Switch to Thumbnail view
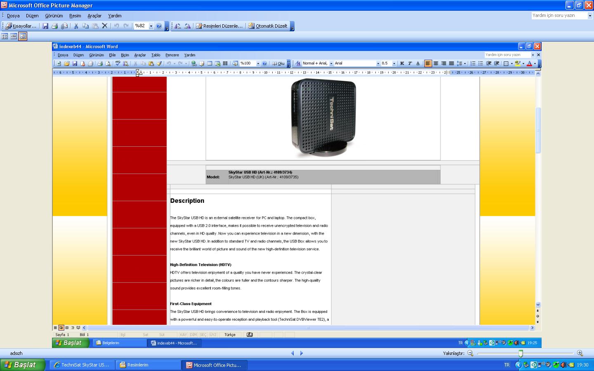 point(5,36)
